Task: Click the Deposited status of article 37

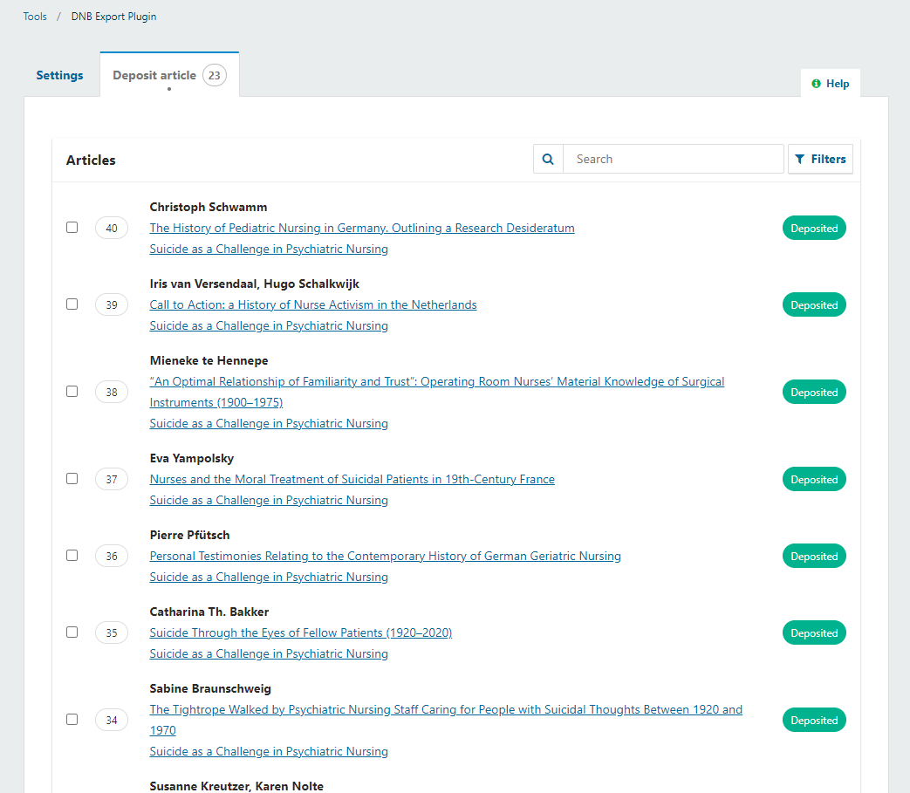Action: 813,480
